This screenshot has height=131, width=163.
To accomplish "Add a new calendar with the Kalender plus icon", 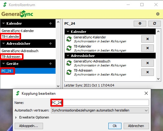I will coord(51,23).
